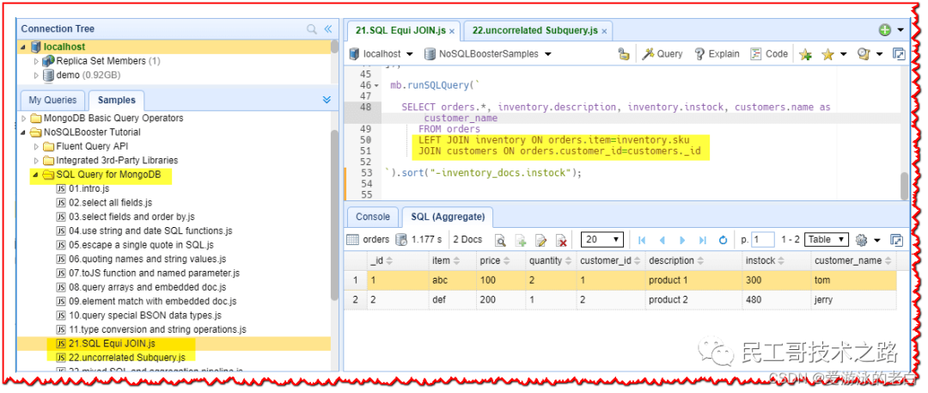Open the My Queries tab
The height and width of the screenshot is (393, 928).
[52, 100]
